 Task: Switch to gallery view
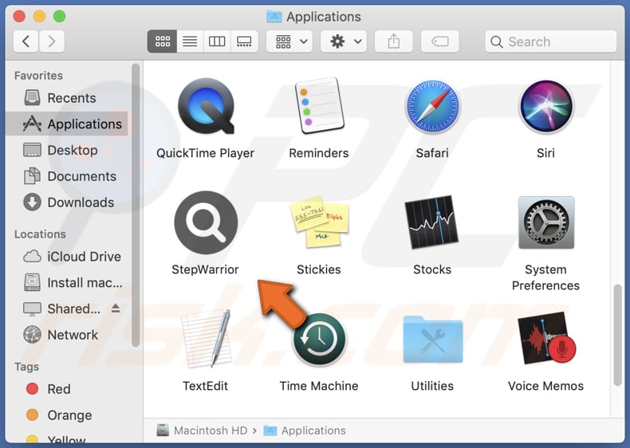click(x=244, y=41)
